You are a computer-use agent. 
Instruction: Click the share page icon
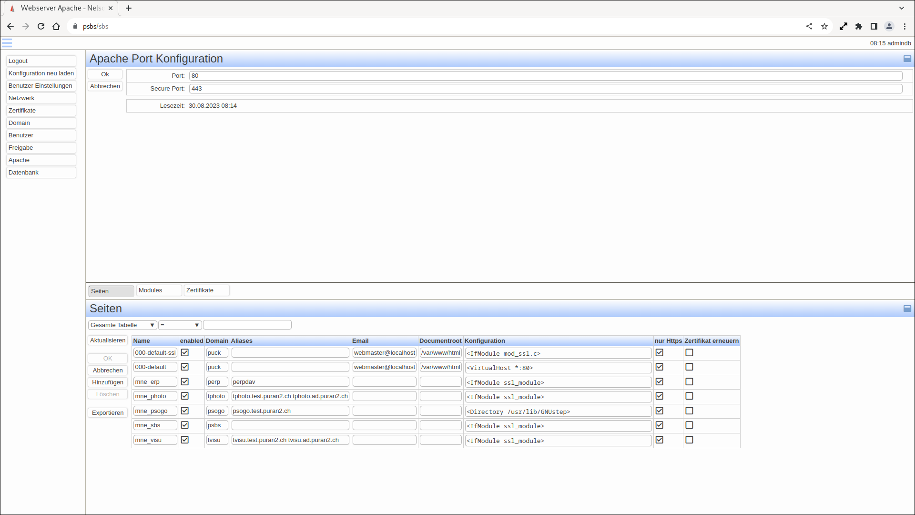pyautogui.click(x=809, y=27)
